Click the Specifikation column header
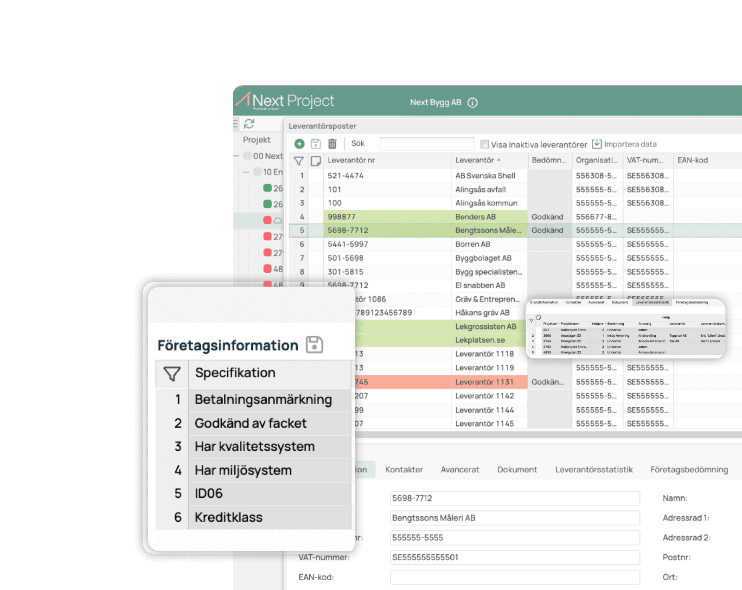Image resolution: width=742 pixels, height=590 pixels. tap(269, 373)
